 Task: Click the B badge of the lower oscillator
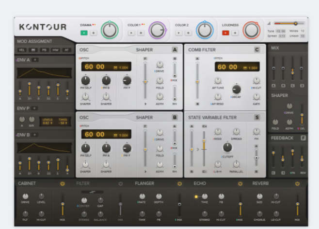pyautogui.click(x=175, y=117)
